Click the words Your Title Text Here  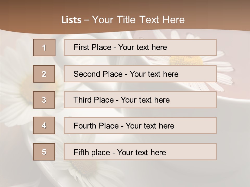point(138,20)
